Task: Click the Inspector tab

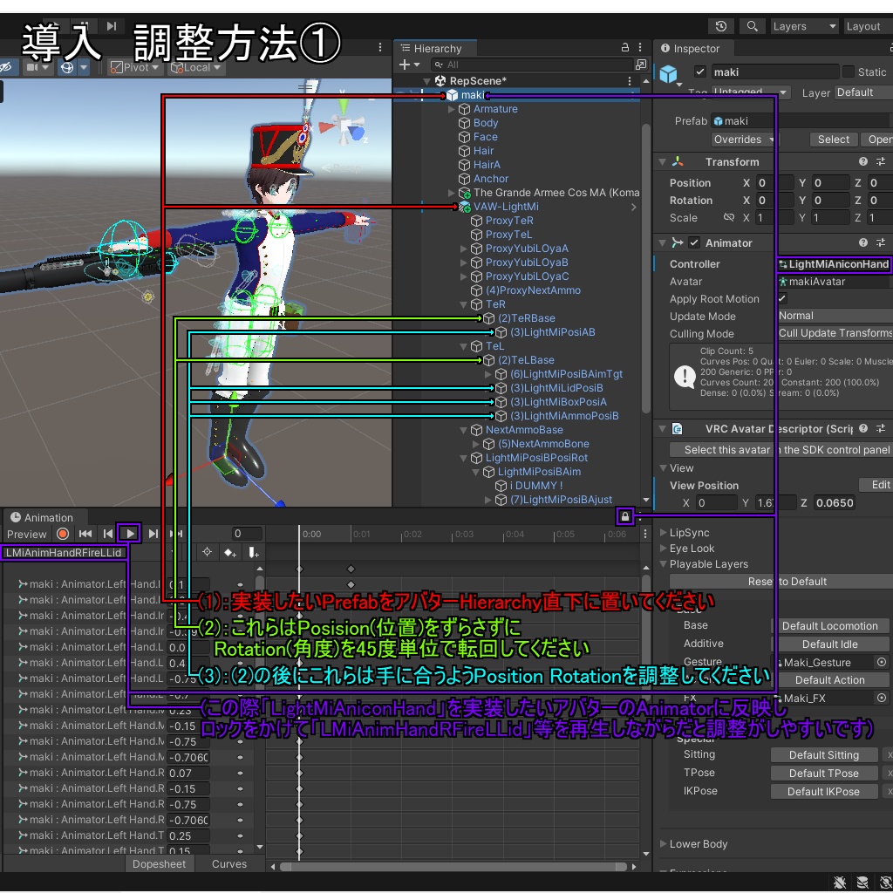Action: pos(691,49)
